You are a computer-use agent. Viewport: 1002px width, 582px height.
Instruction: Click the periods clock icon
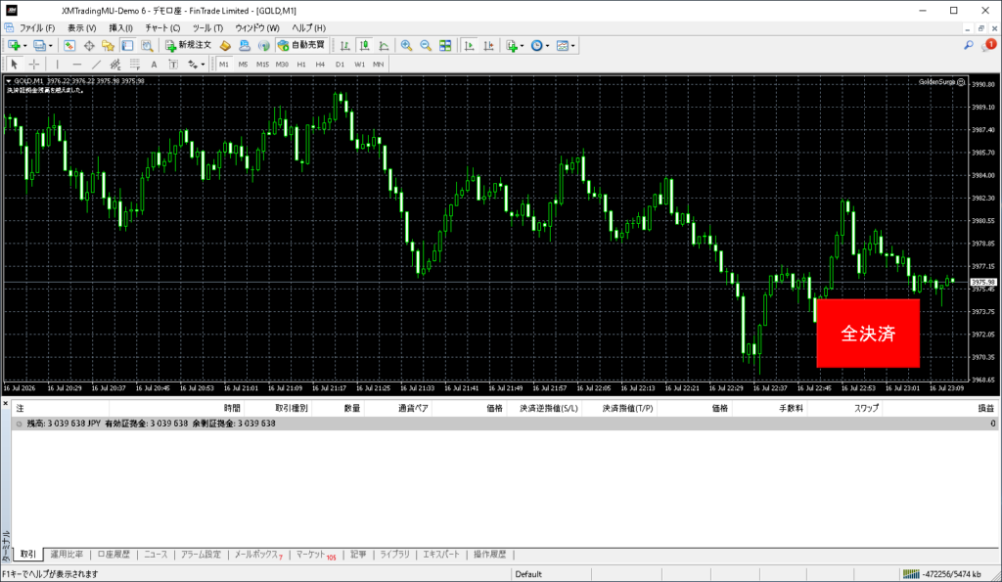pyautogui.click(x=537, y=45)
